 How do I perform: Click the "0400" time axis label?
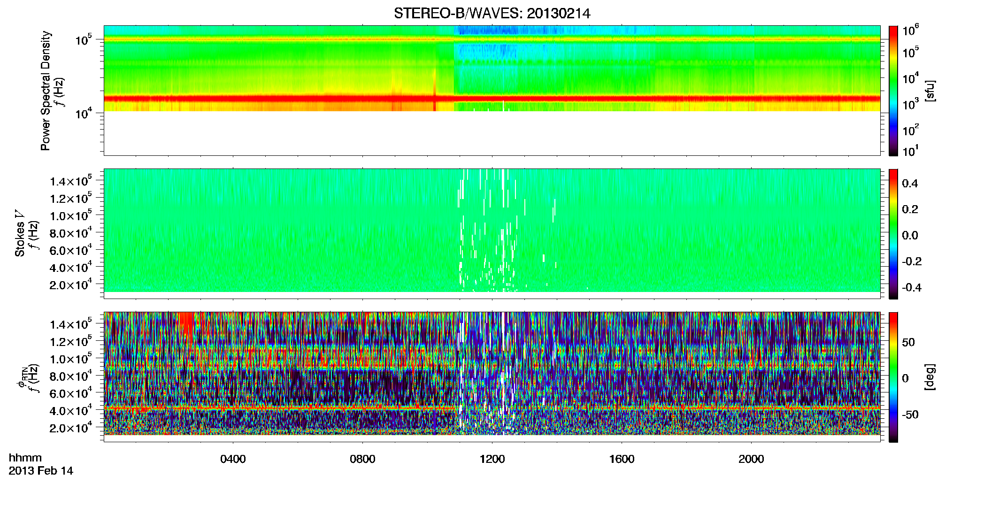(x=233, y=459)
